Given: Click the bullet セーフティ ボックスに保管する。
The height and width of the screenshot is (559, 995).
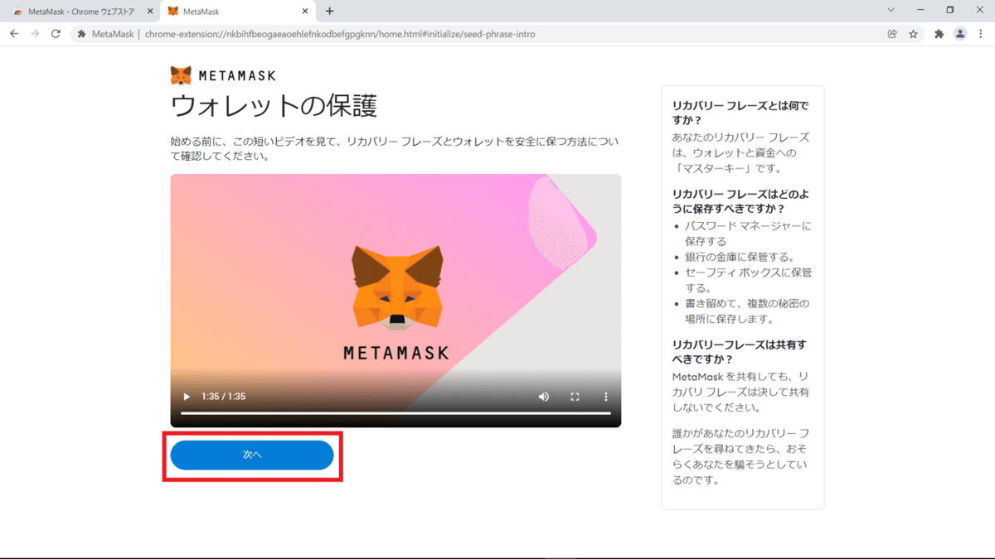Looking at the screenshot, I should pyautogui.click(x=748, y=280).
